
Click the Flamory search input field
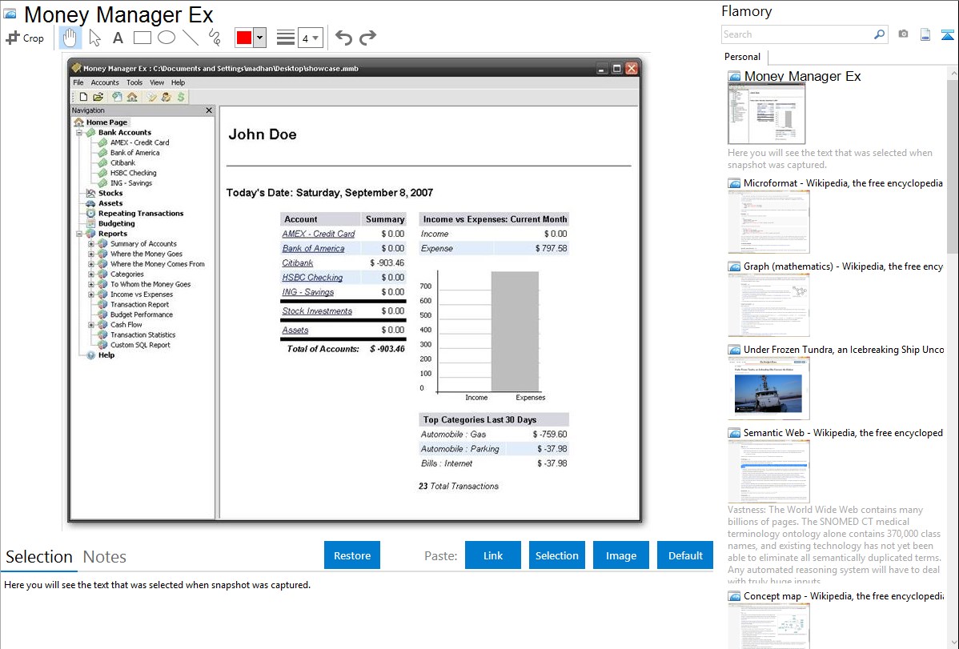(796, 34)
